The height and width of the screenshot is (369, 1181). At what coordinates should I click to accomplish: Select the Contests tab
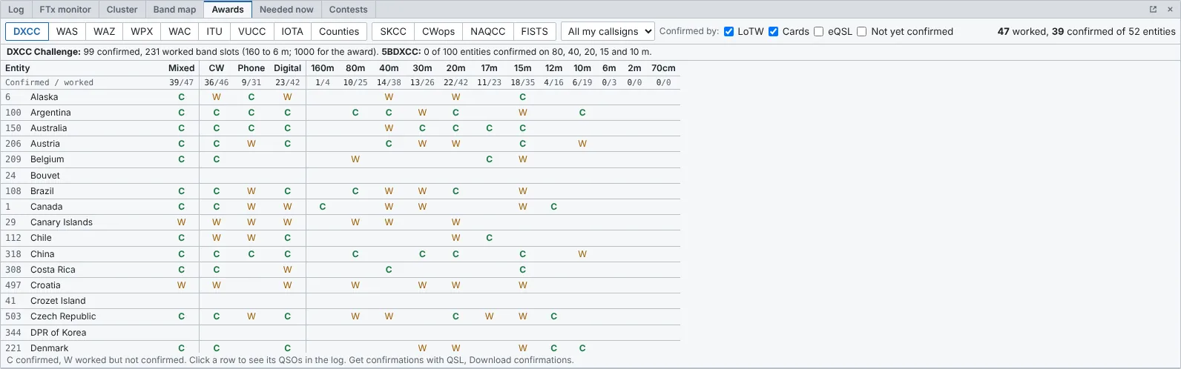coord(348,10)
